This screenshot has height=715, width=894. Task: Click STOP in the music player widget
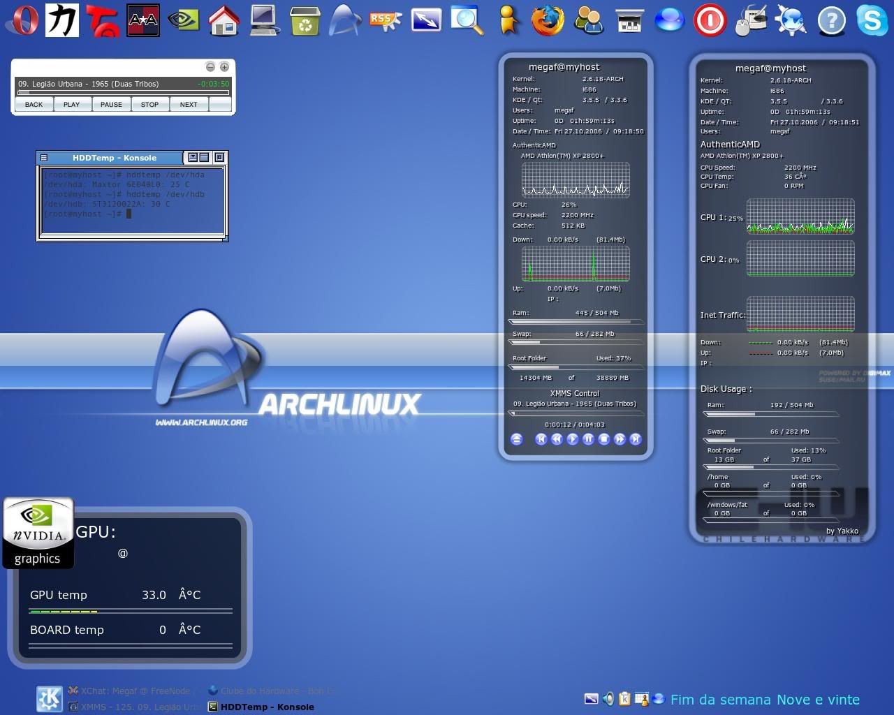149,104
